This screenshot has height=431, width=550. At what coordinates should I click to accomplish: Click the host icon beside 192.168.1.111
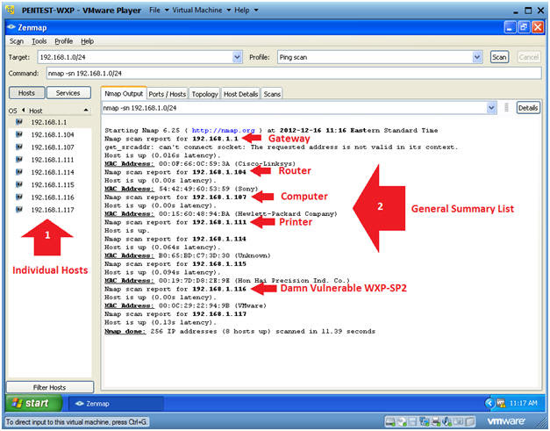coord(19,160)
